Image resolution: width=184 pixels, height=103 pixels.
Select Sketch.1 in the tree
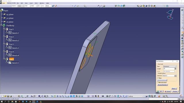click(15, 33)
